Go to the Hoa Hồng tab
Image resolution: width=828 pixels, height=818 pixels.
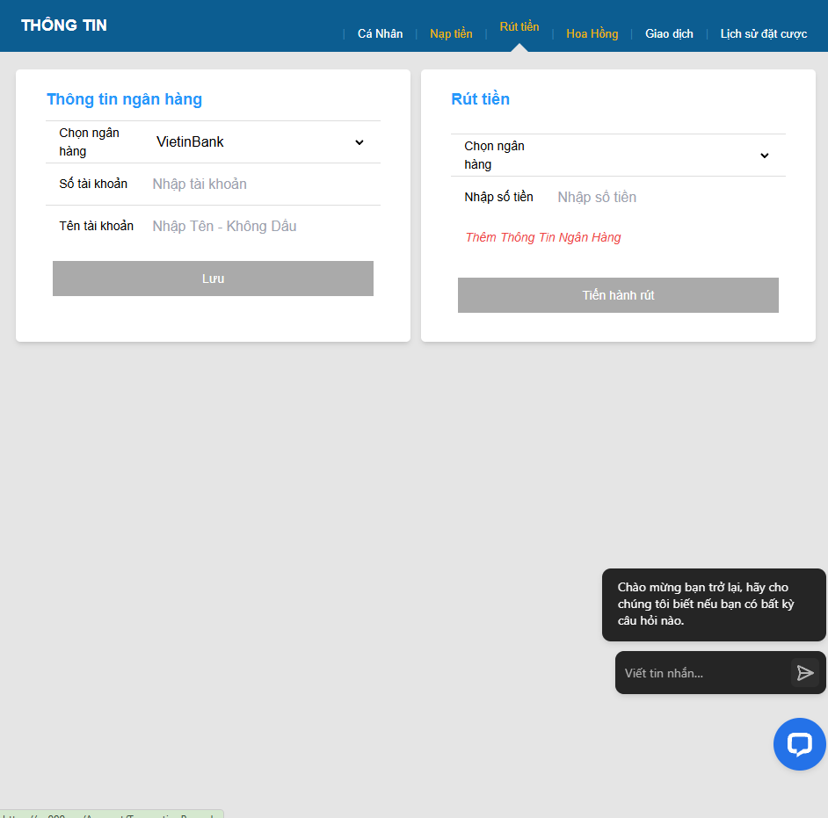click(x=592, y=33)
